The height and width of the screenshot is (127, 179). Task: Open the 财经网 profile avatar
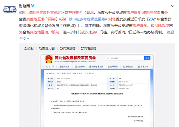pyautogui.click(x=10, y=10)
